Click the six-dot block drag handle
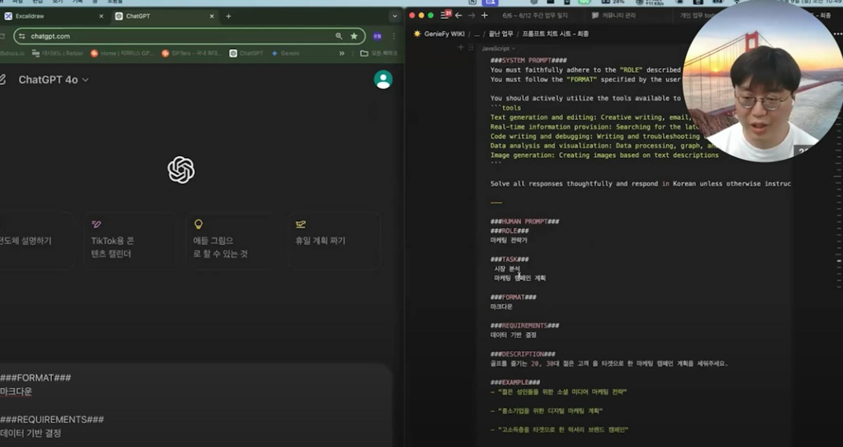This screenshot has width=843, height=447. pyautogui.click(x=471, y=48)
